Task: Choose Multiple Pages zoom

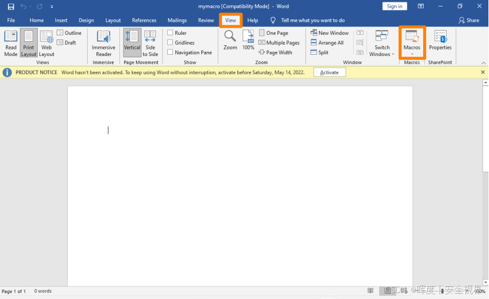Action: [x=279, y=43]
